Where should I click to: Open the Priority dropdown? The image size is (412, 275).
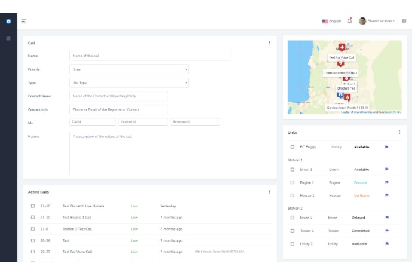click(x=129, y=69)
